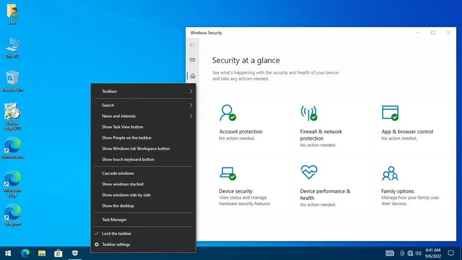Open the Firewall & network protection icon

[x=308, y=113]
